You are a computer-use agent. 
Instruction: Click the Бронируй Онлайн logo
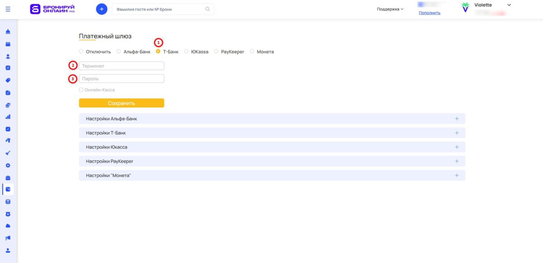pyautogui.click(x=52, y=9)
